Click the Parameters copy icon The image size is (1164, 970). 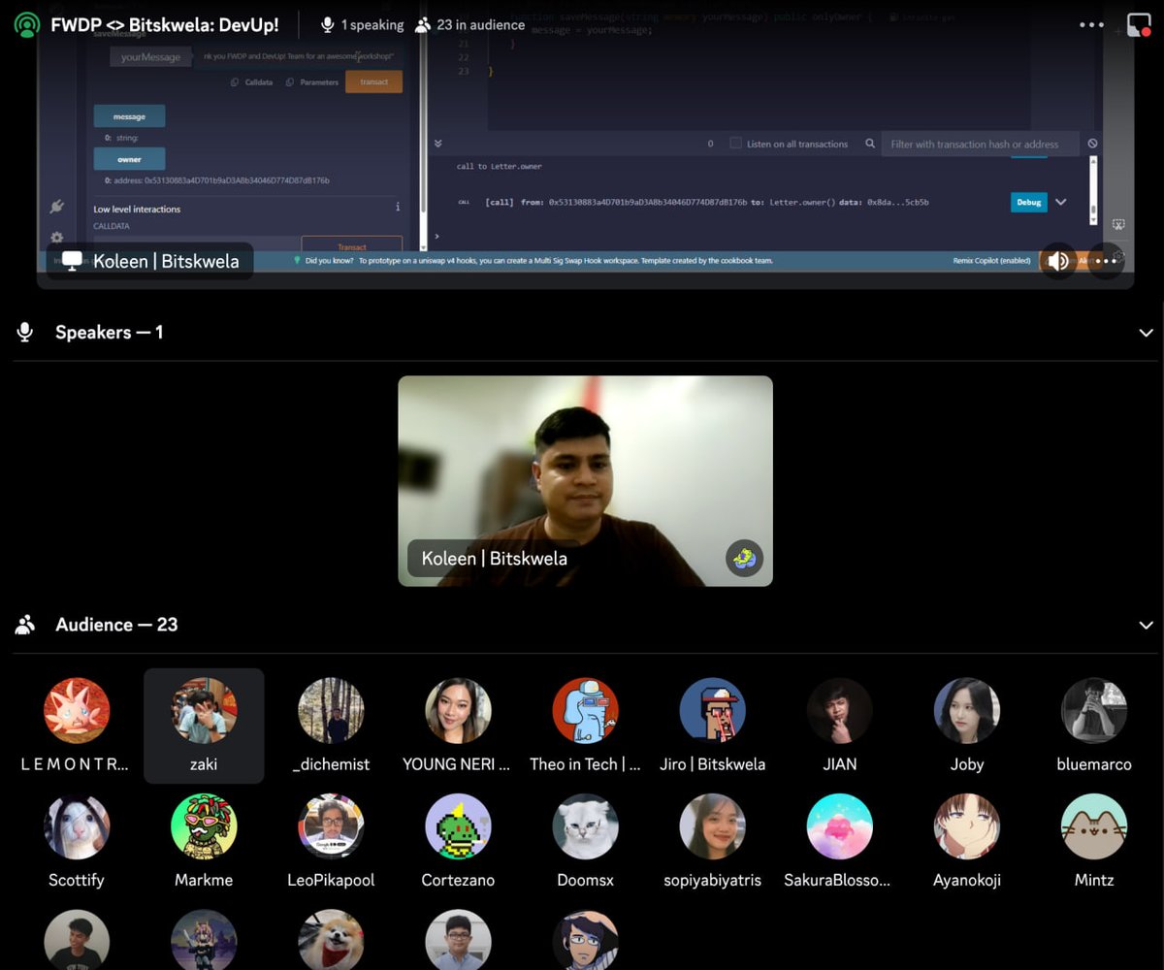[x=290, y=82]
